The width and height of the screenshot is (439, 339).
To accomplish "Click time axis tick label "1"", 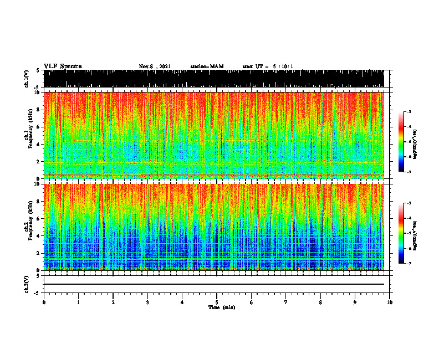I will tap(78, 302).
